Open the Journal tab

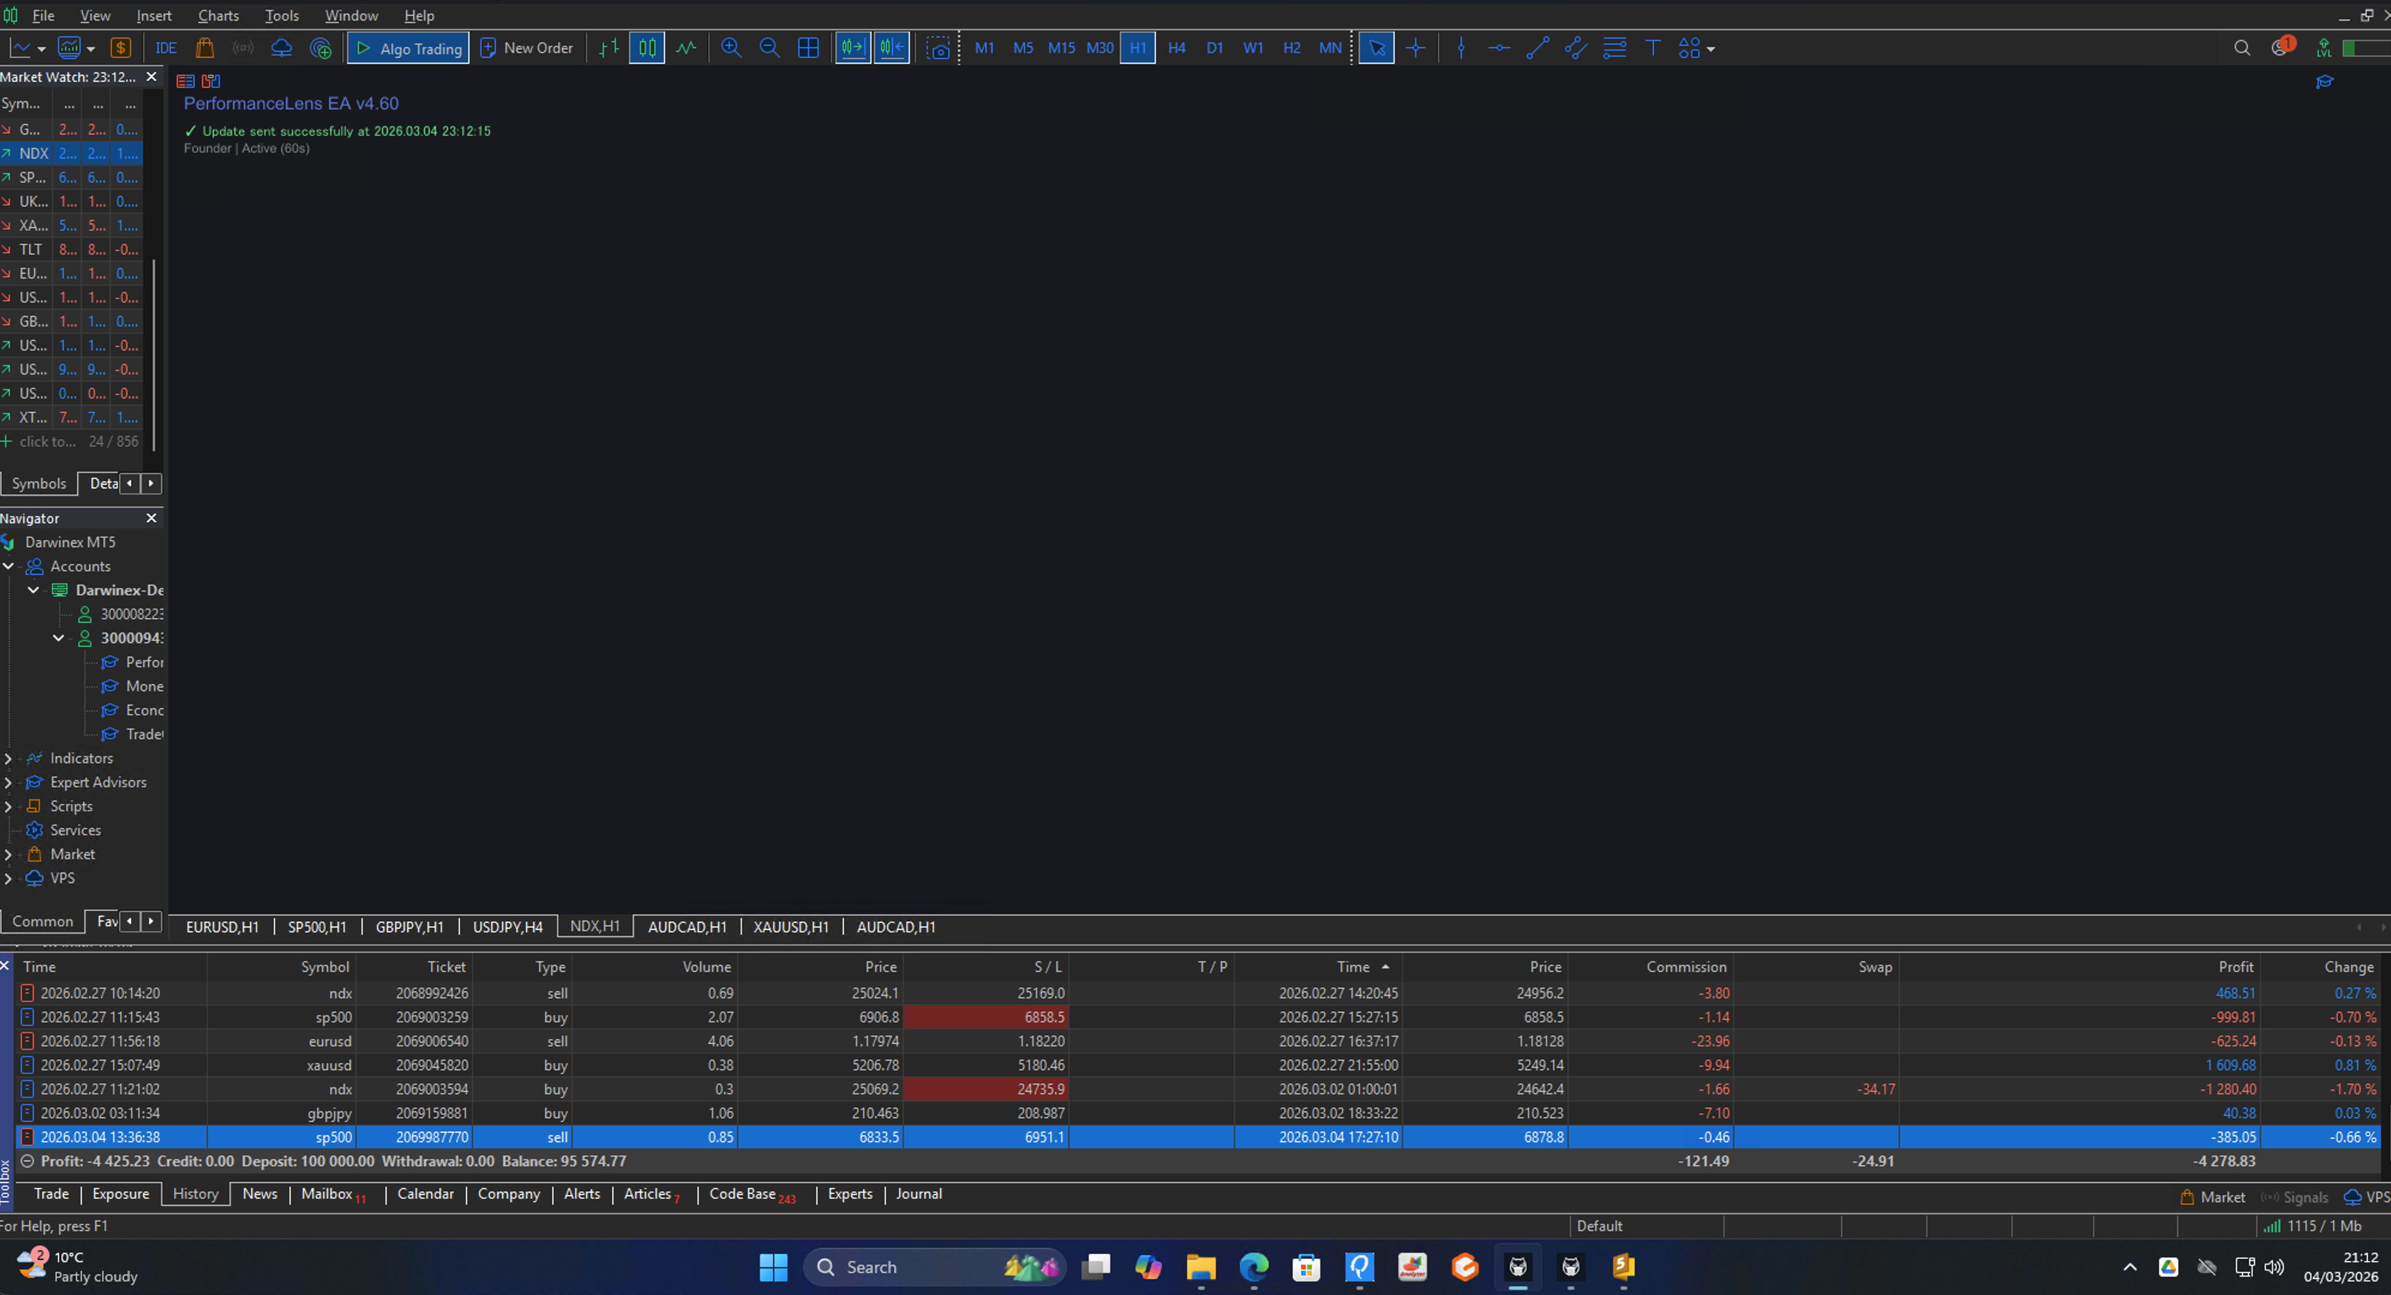(x=918, y=1194)
